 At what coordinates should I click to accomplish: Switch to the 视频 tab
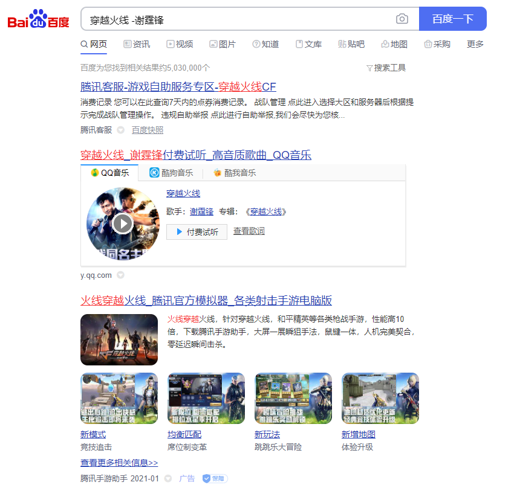[180, 44]
